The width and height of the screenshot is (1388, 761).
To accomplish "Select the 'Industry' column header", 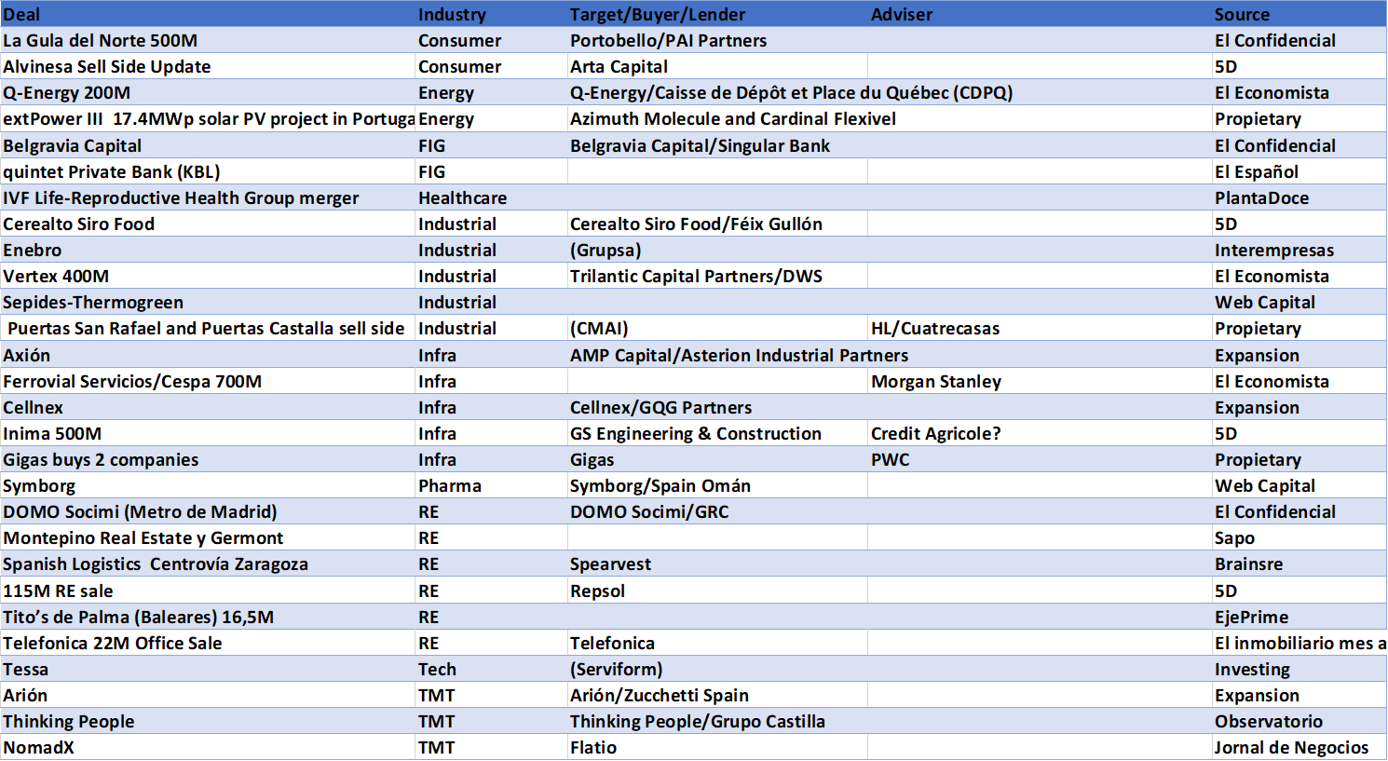I will point(491,14).
